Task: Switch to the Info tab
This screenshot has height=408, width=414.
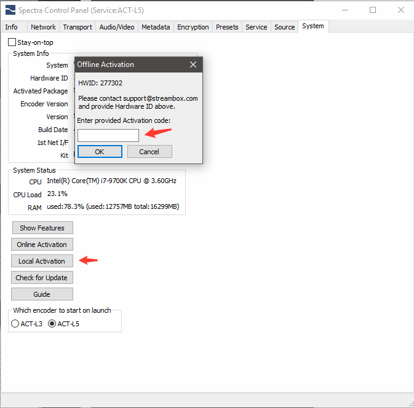Action: click(x=12, y=27)
